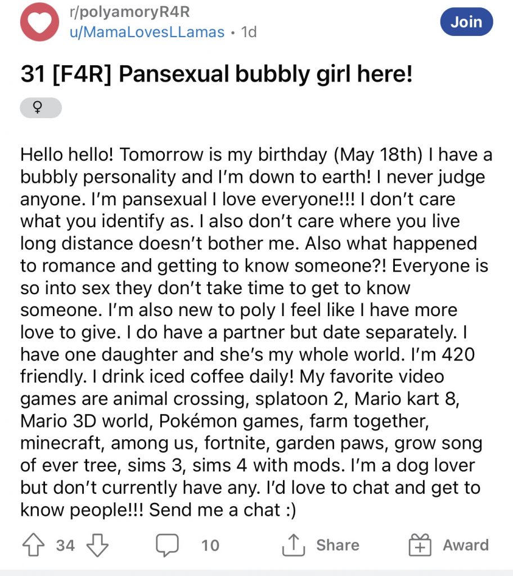This screenshot has height=576, width=513.
Task: Click the 'Send me a chat :)' closing line
Action: [x=222, y=510]
